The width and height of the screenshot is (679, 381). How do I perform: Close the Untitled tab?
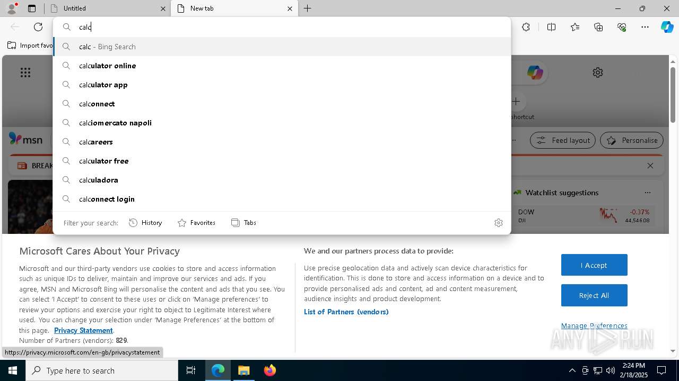pyautogui.click(x=163, y=8)
